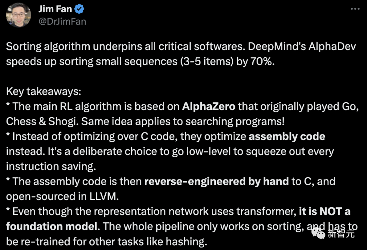Click the bold assembly code phrase
Image resolution: width=367 pixels, height=250 pixels.
tap(287, 136)
